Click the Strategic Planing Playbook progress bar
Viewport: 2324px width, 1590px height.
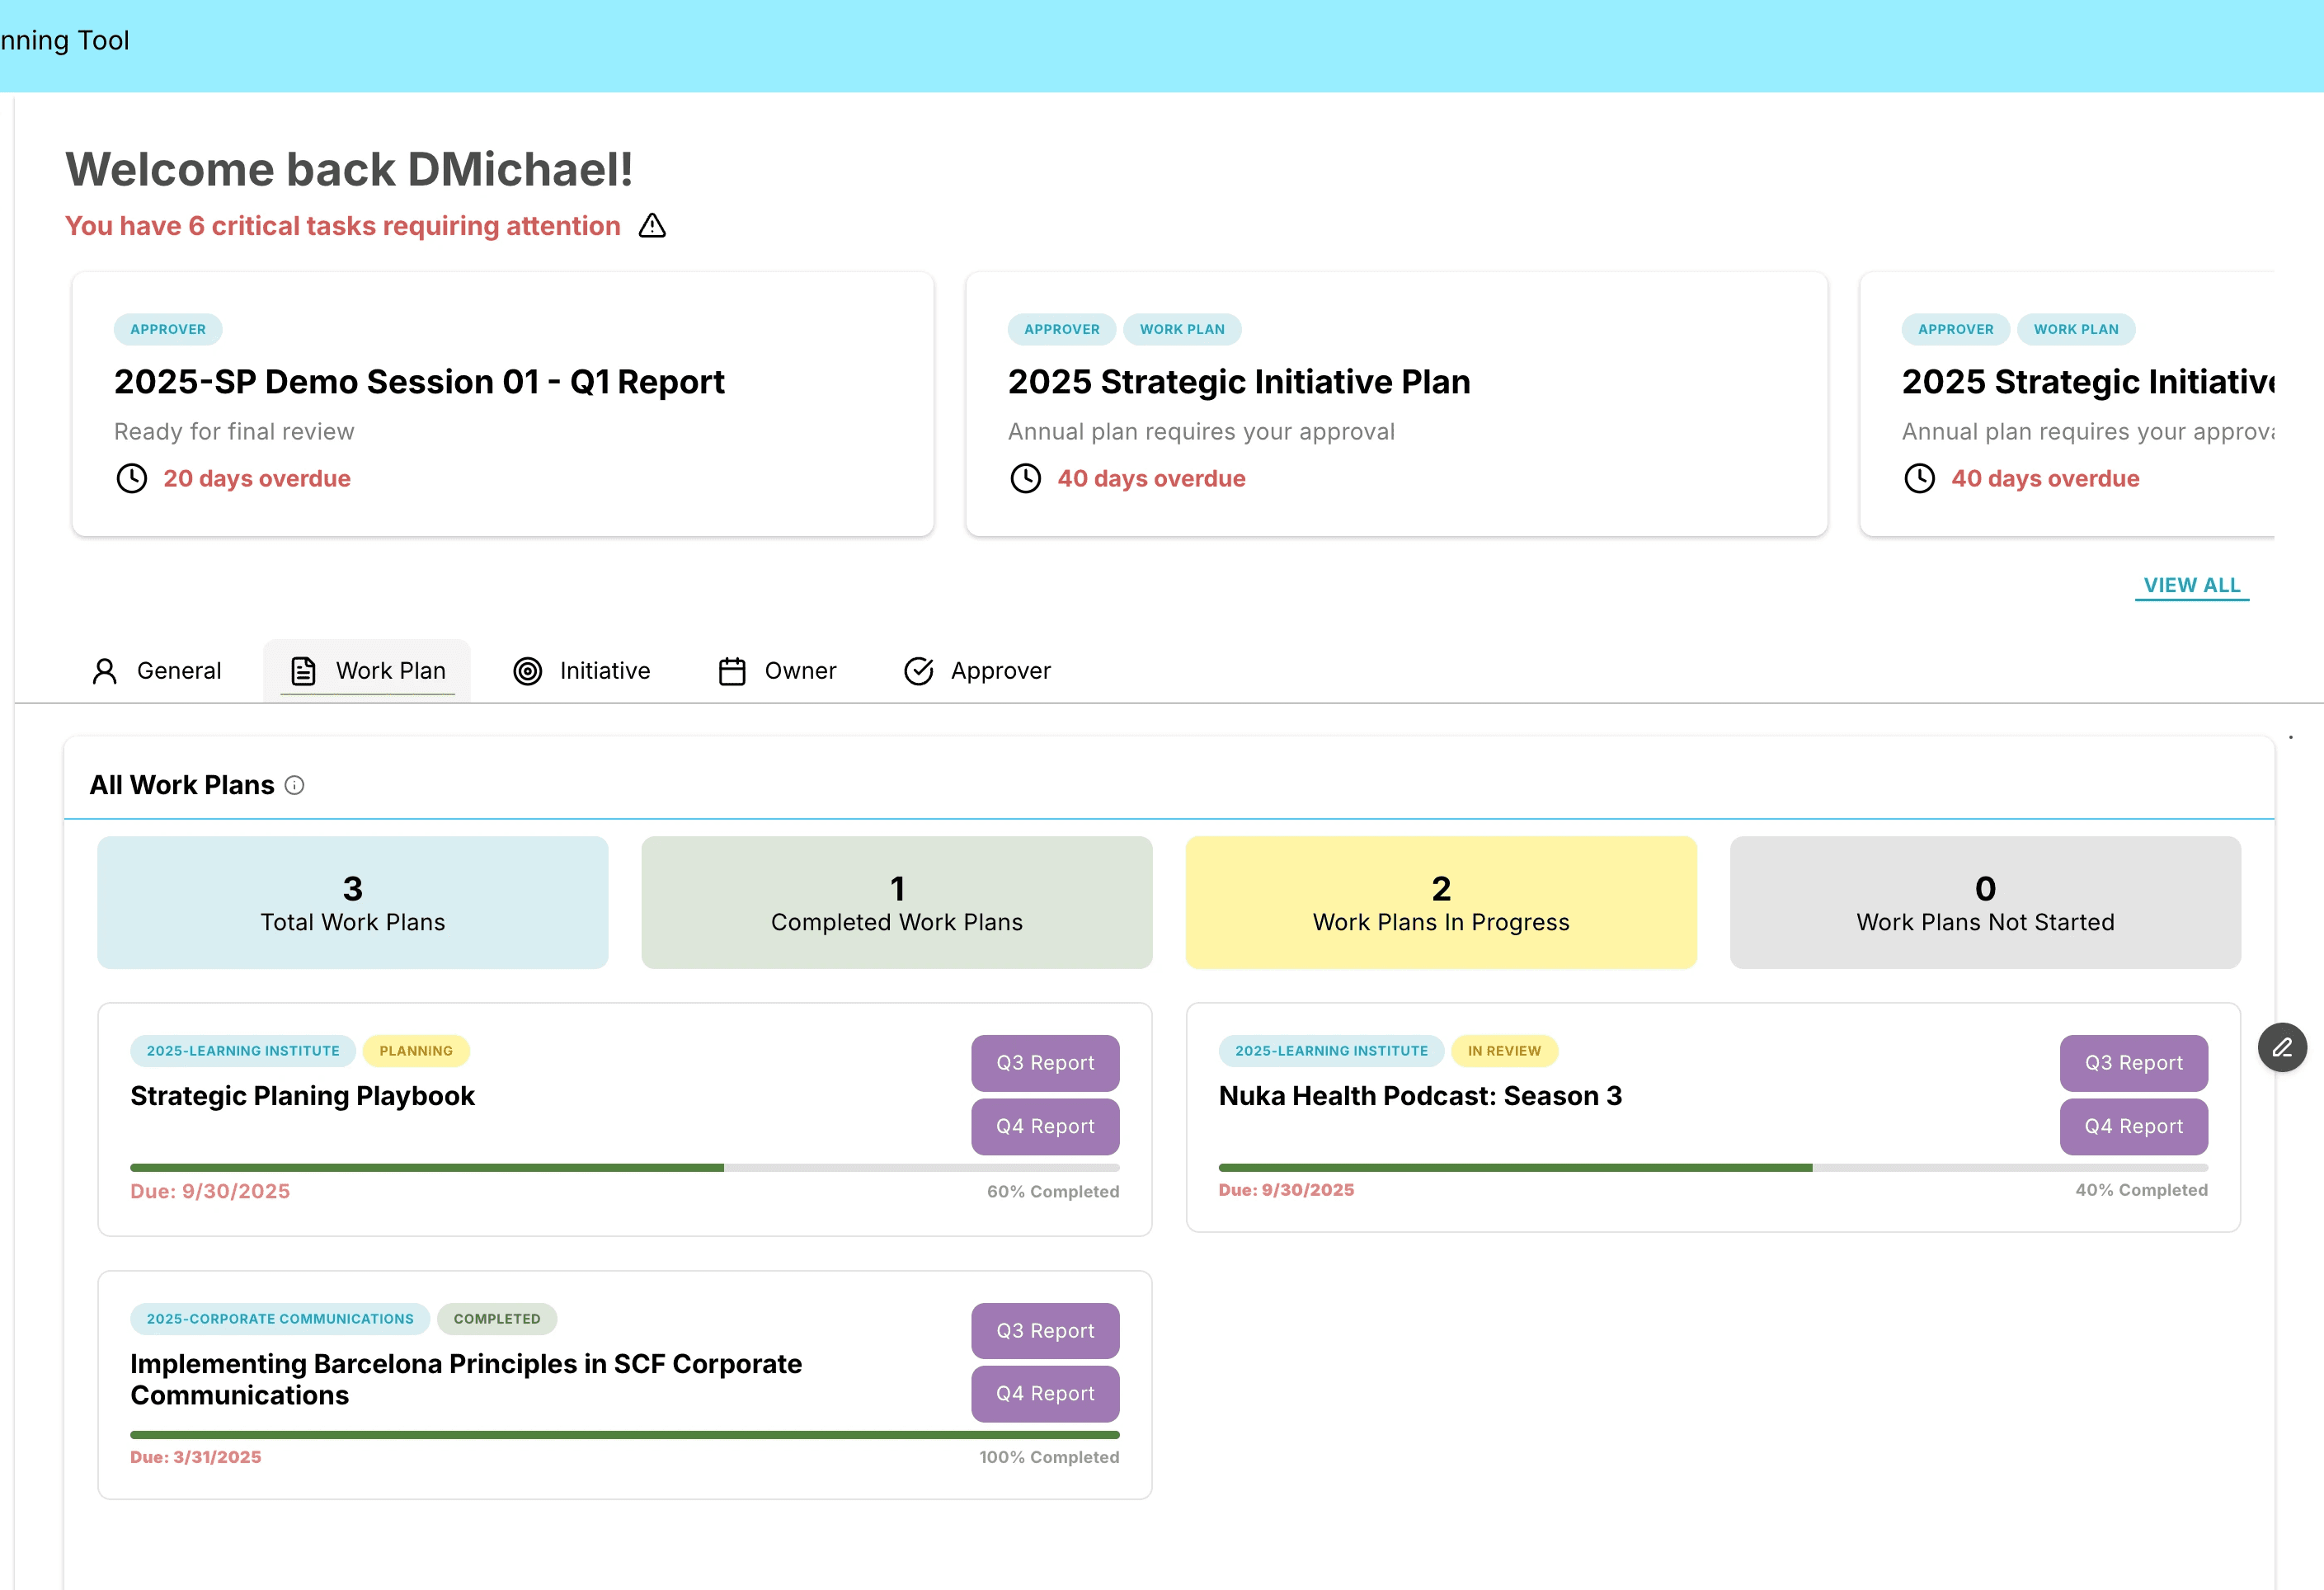(624, 1167)
